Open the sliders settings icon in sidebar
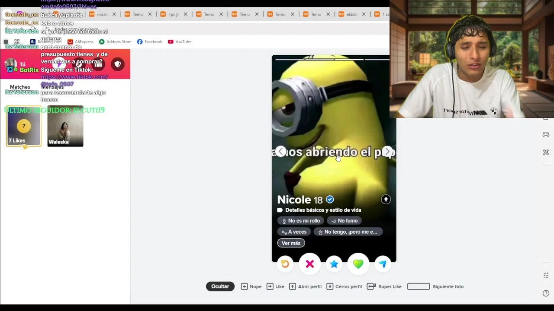554x311 pixels. [x=546, y=275]
